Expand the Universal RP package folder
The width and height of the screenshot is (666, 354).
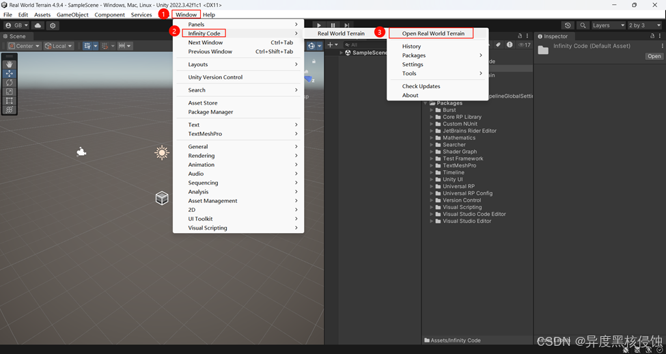click(x=432, y=186)
